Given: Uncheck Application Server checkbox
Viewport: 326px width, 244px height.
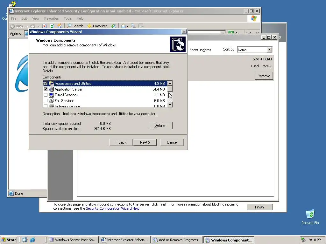Looking at the screenshot, I should click(x=46, y=89).
